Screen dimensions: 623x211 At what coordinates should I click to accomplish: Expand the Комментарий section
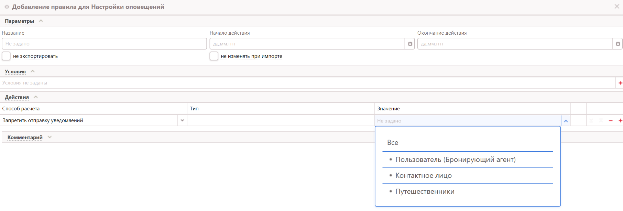(x=50, y=137)
